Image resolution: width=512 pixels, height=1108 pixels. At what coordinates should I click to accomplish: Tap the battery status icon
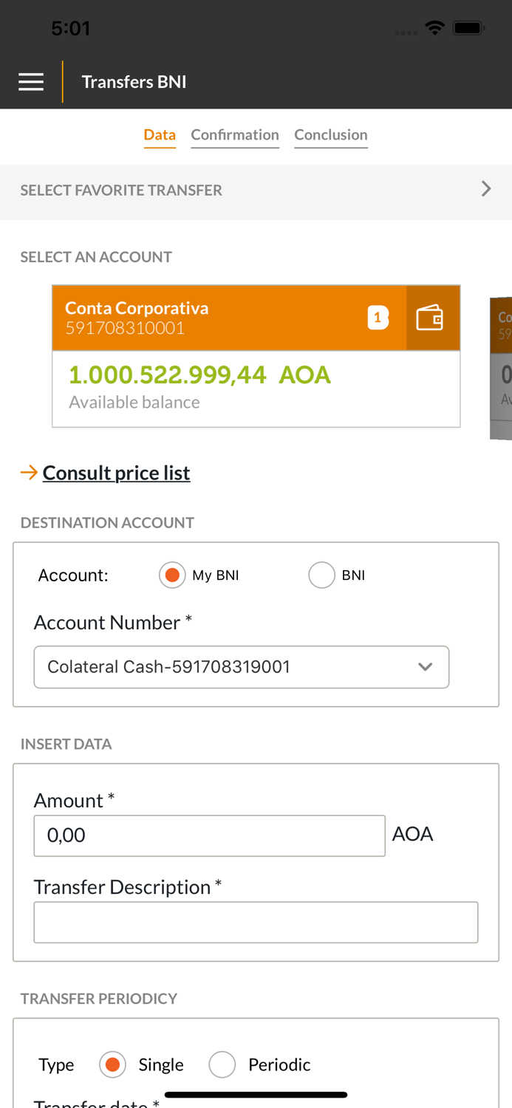coord(468,28)
